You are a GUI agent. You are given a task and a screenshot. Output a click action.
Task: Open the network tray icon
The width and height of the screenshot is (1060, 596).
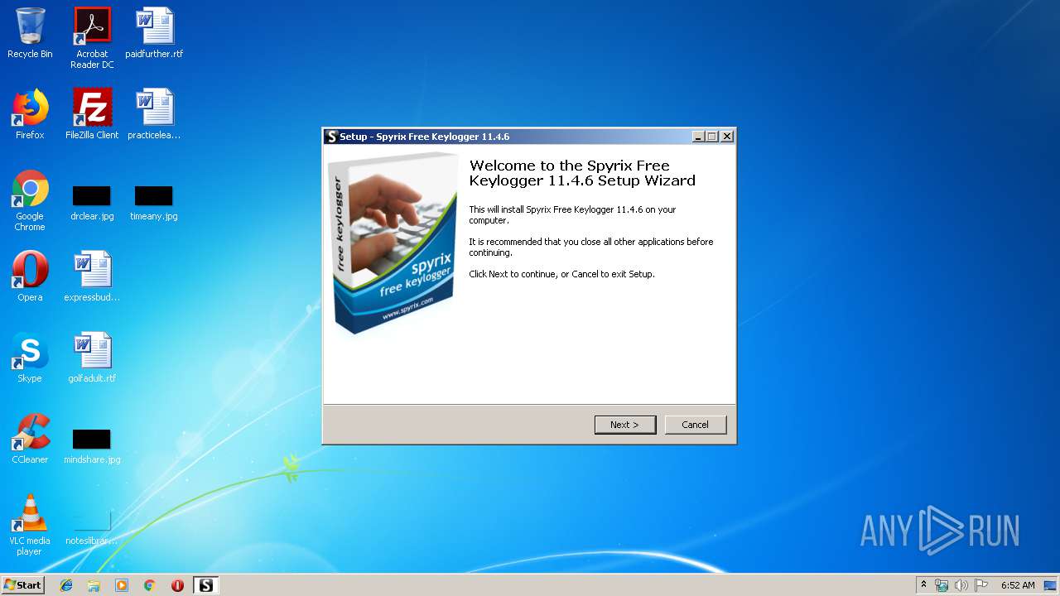click(942, 585)
